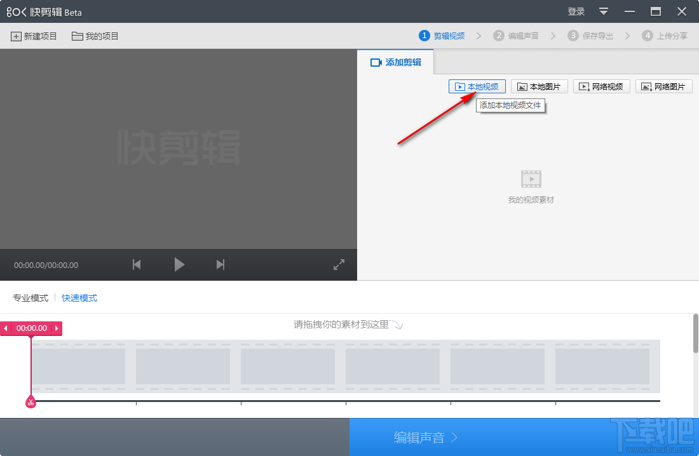The image size is (699, 456).
Task: Jump to previous frame in preview
Action: [x=137, y=265]
